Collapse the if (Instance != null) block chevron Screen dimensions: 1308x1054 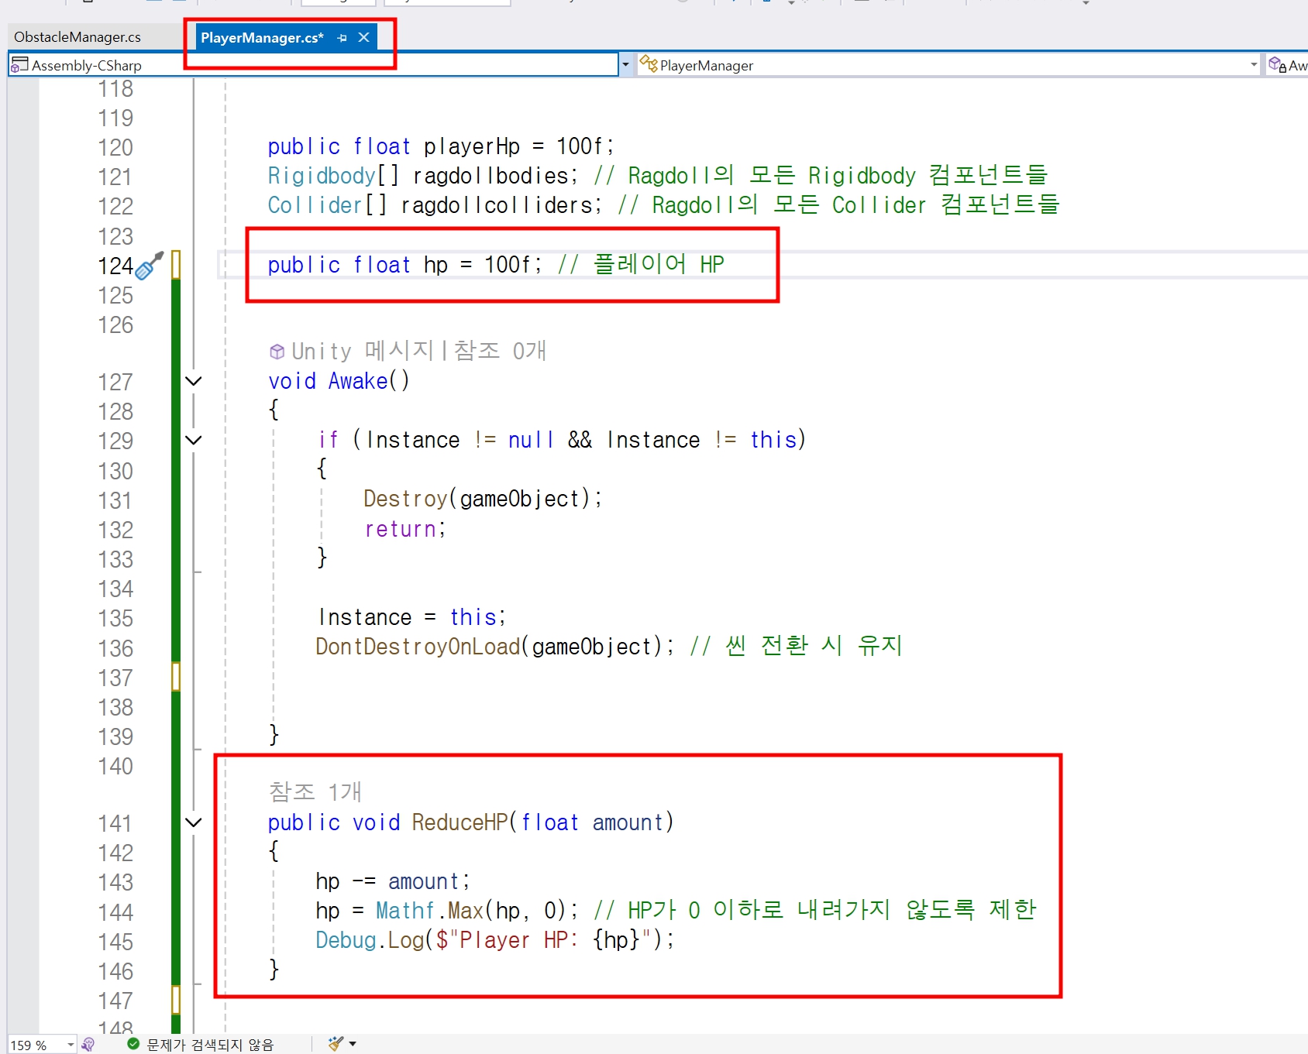pos(194,440)
